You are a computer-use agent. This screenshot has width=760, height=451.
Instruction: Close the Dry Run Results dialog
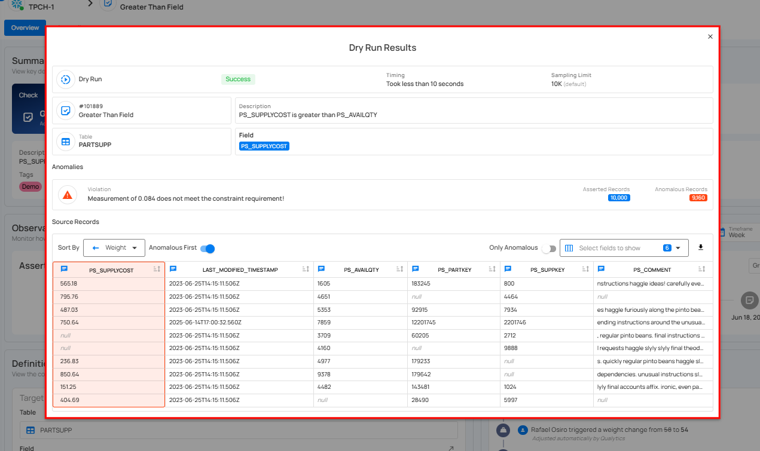coord(710,36)
